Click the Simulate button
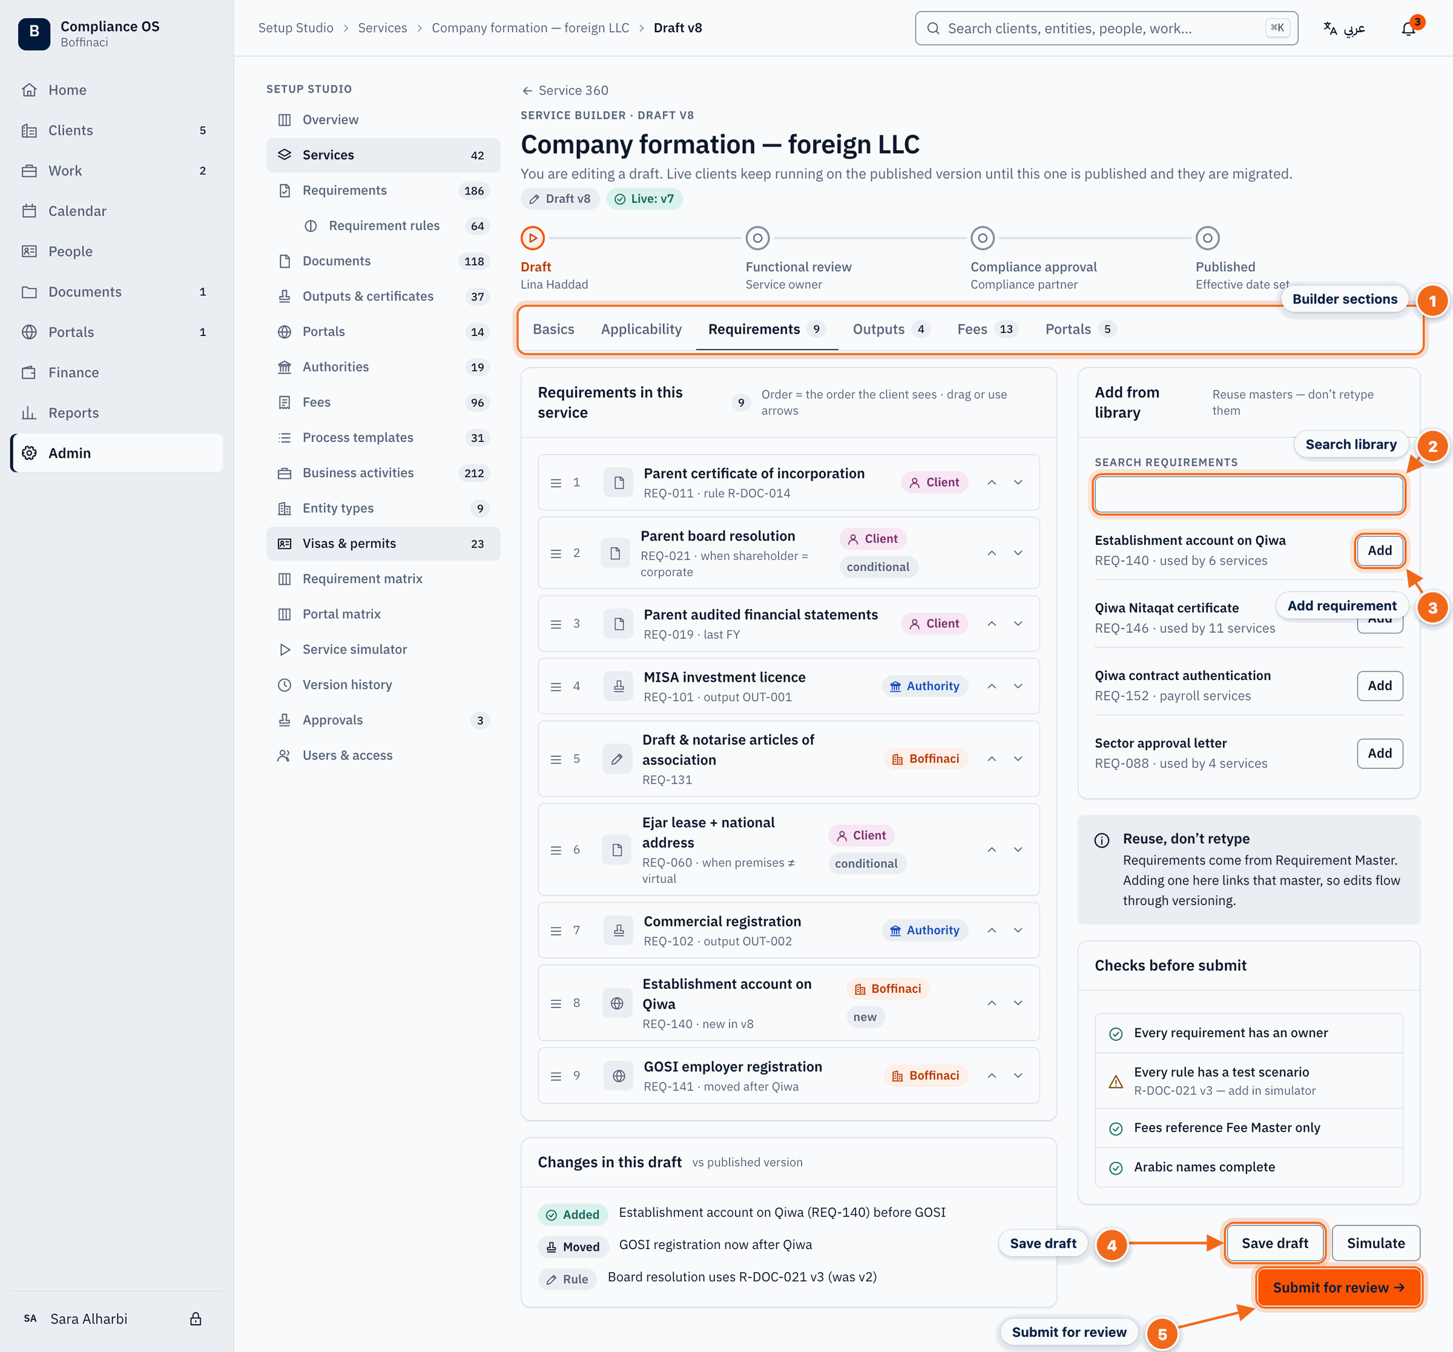The width and height of the screenshot is (1453, 1352). tap(1376, 1243)
